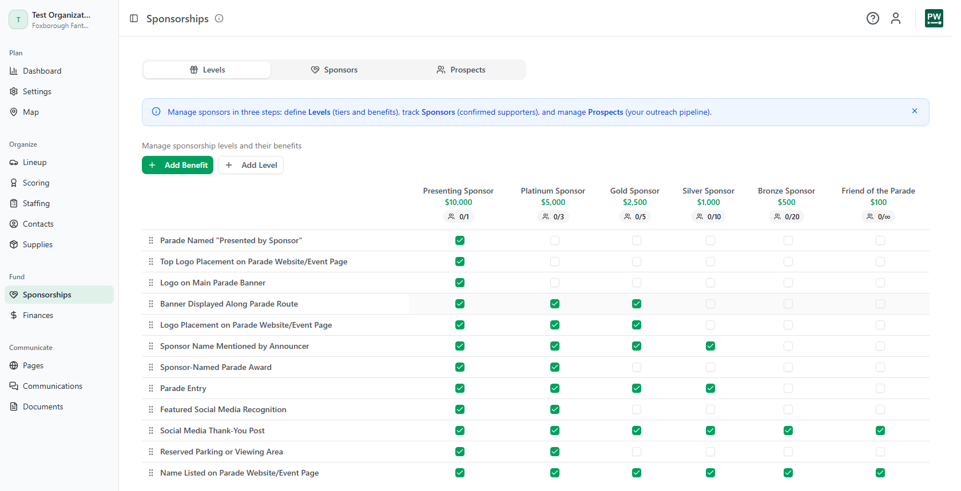Uncheck Presenting Sponsor for Parade Named benefit
This screenshot has height=491, width=961.
(x=460, y=240)
